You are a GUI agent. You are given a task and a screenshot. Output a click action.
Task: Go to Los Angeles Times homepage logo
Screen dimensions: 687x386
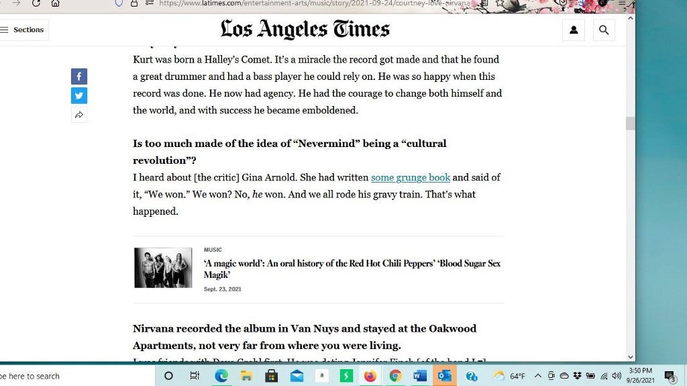pyautogui.click(x=305, y=30)
